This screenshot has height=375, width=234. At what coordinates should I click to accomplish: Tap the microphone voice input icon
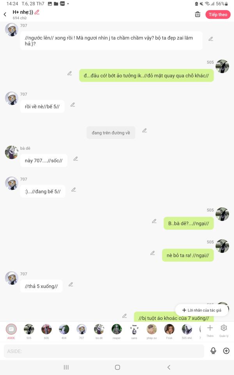[213, 351]
